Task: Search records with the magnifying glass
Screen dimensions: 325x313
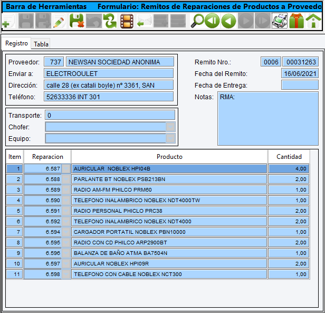Action: [197, 21]
